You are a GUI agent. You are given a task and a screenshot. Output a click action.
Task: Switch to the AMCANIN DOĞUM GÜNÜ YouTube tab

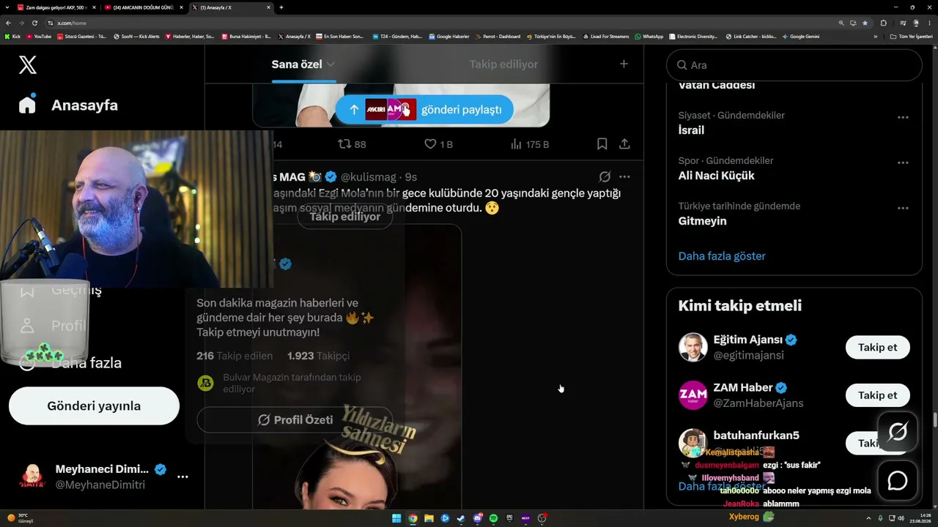(144, 7)
